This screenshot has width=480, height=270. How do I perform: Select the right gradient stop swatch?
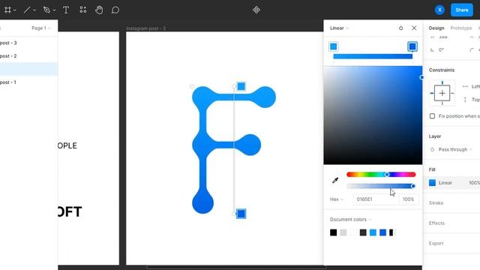click(412, 46)
